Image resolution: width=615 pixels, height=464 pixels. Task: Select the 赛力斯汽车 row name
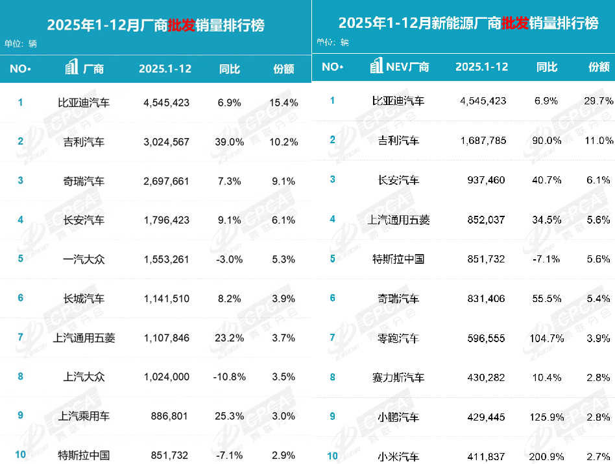pos(398,377)
